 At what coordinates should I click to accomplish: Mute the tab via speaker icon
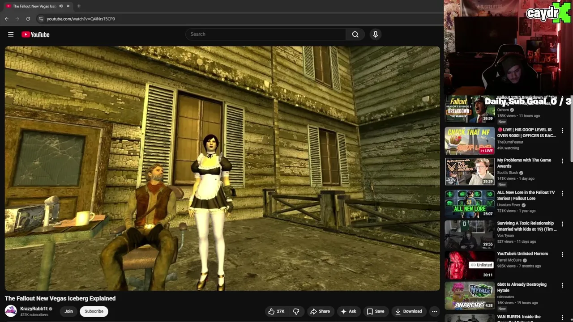[61, 6]
